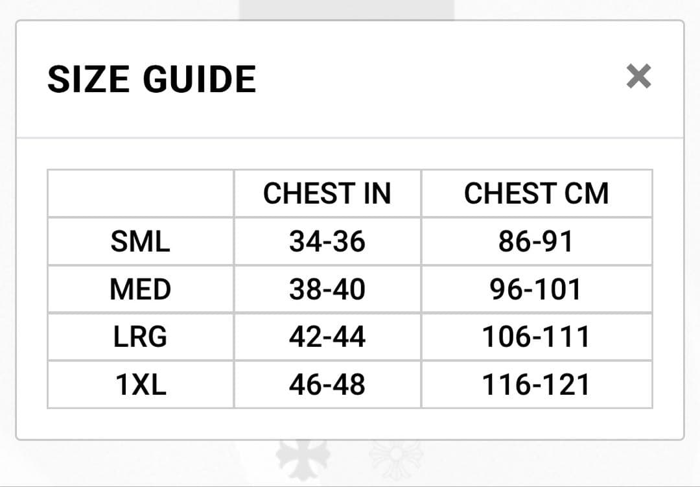Select the 46-48 inches cell
The height and width of the screenshot is (487, 700).
327,385
